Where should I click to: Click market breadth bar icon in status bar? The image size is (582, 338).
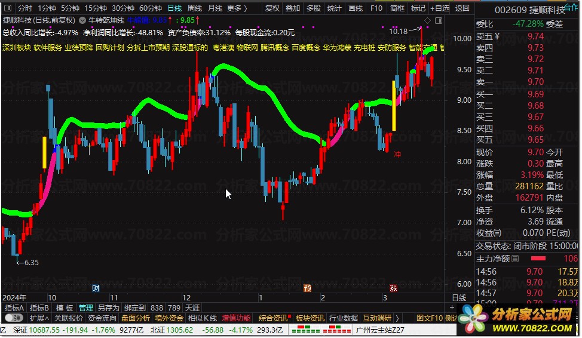(321, 330)
